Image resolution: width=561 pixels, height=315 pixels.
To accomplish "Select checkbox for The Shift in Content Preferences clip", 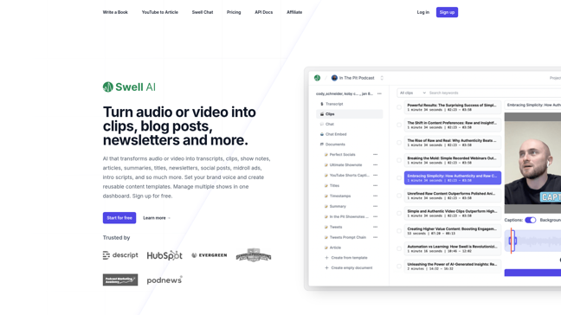I will pos(399,125).
